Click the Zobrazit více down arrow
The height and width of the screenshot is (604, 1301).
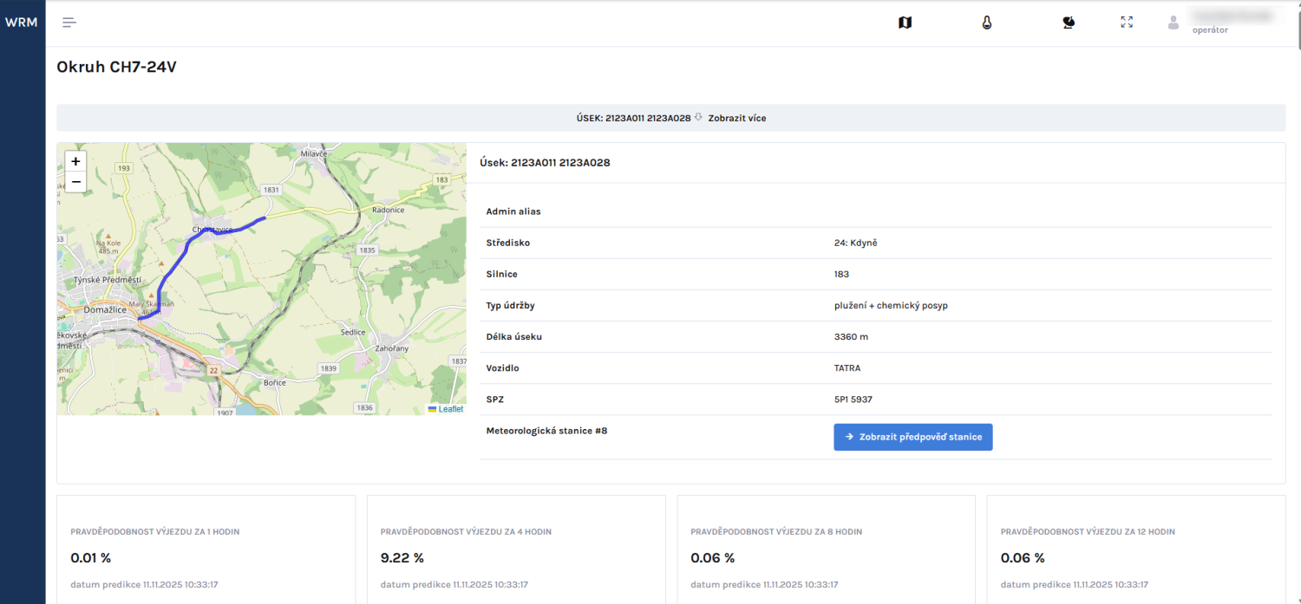699,118
